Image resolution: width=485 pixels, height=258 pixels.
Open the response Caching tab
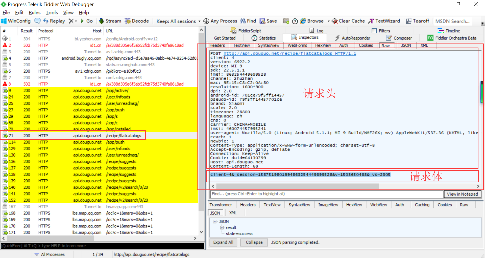tap(422, 205)
